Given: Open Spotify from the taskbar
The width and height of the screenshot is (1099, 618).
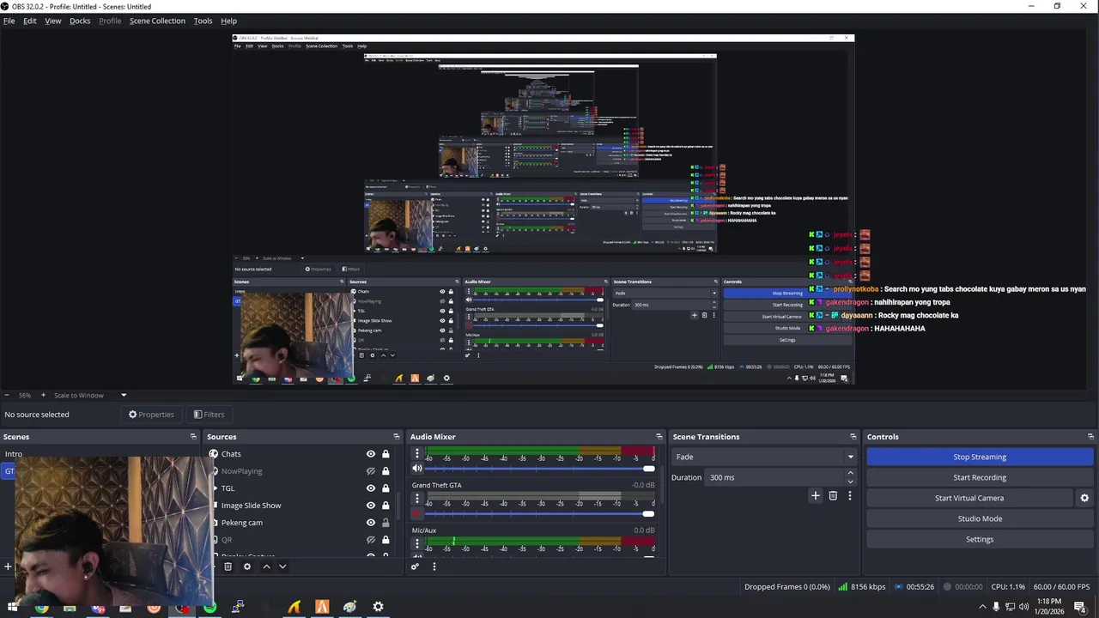Looking at the screenshot, I should pyautogui.click(x=209, y=608).
